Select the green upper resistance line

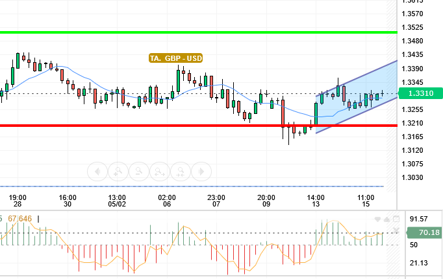199,32
